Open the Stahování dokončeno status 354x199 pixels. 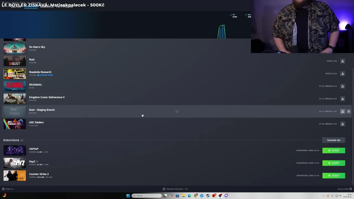[x=175, y=189]
